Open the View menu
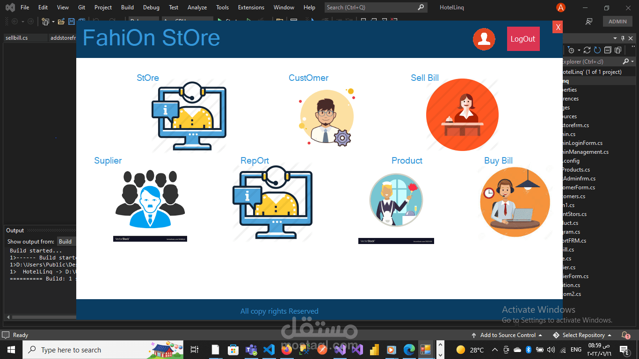 click(x=63, y=7)
